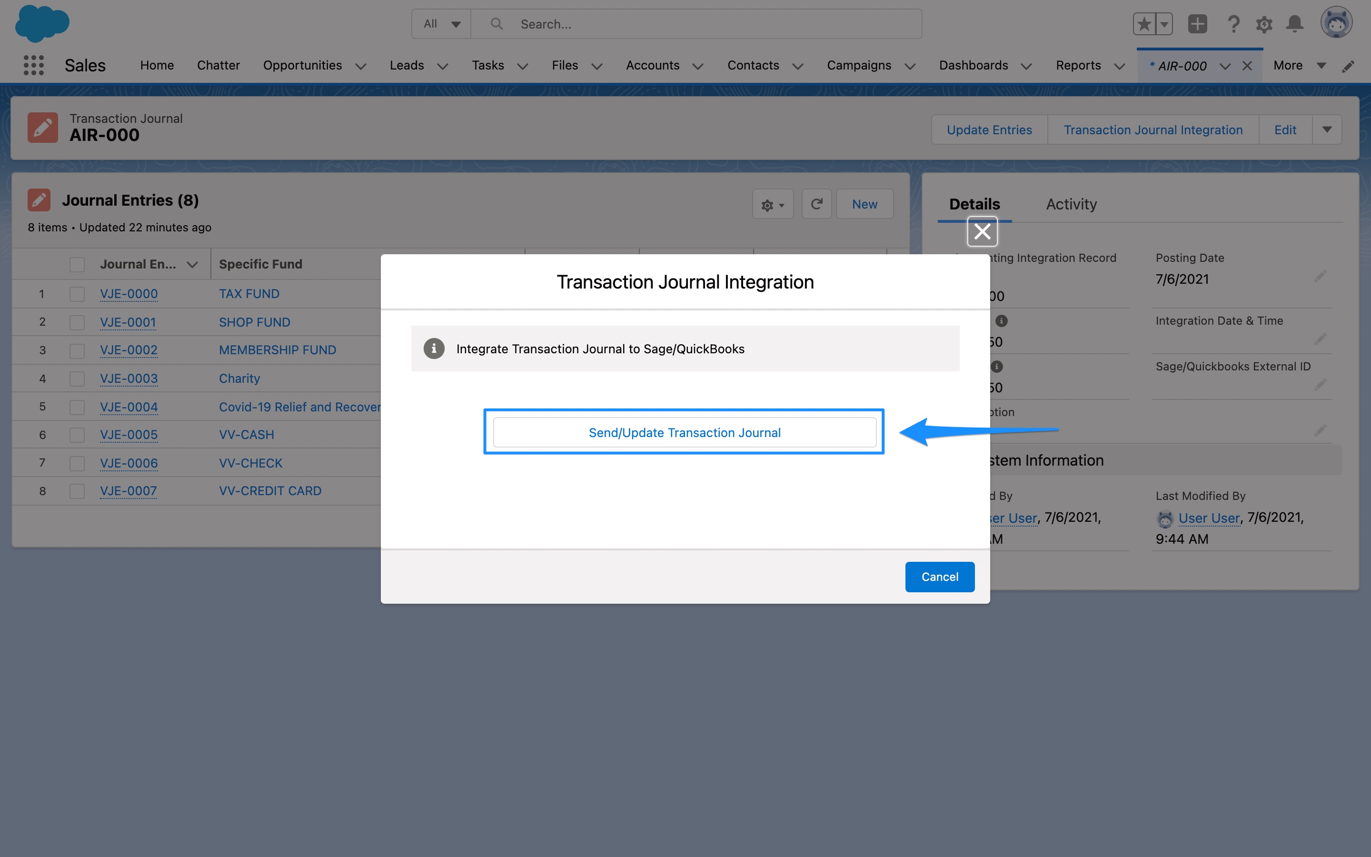Select the header checkbox above journal entries
Image resolution: width=1371 pixels, height=857 pixels.
tap(77, 264)
